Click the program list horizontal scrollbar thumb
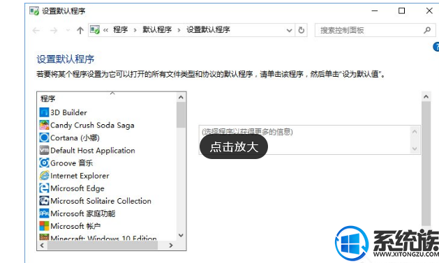The image size is (439, 263). click(x=103, y=246)
